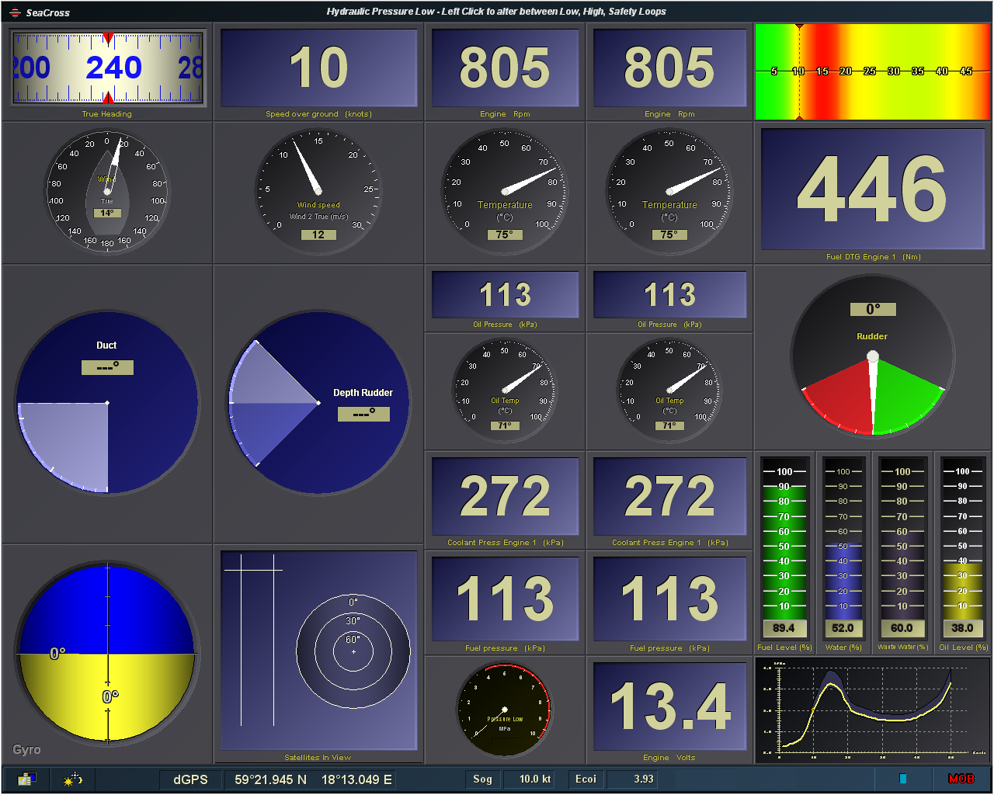Click the Engine Volts 13.4 display
Viewport: 994px width, 795px height.
coord(669,706)
